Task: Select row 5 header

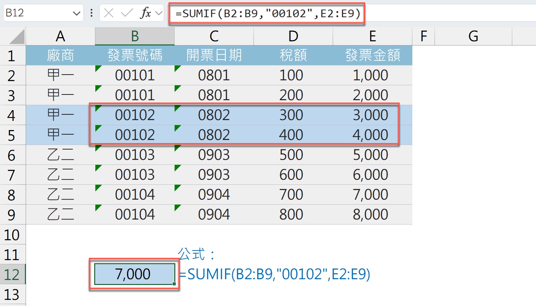Action: tap(13, 135)
